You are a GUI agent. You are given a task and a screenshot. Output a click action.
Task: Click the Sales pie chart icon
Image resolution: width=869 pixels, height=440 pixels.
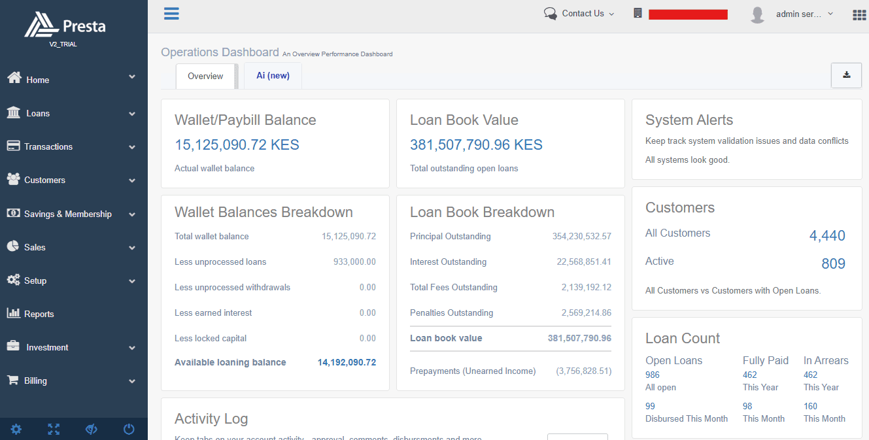(x=12, y=246)
